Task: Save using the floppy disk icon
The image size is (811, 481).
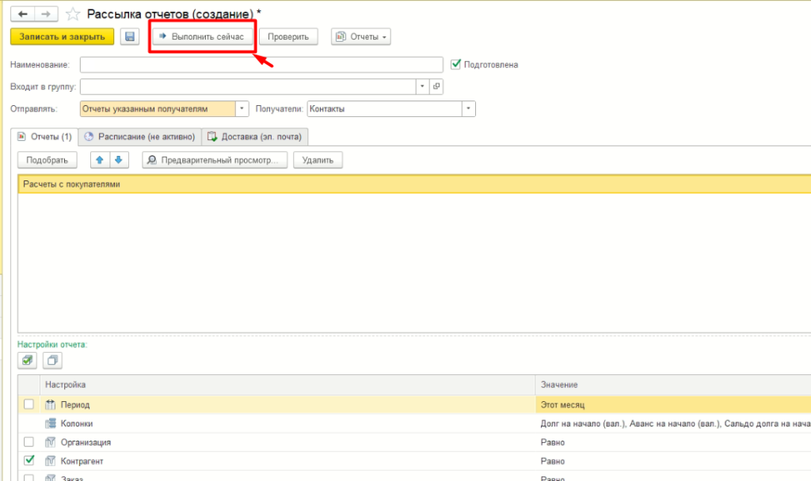Action: pyautogui.click(x=130, y=36)
